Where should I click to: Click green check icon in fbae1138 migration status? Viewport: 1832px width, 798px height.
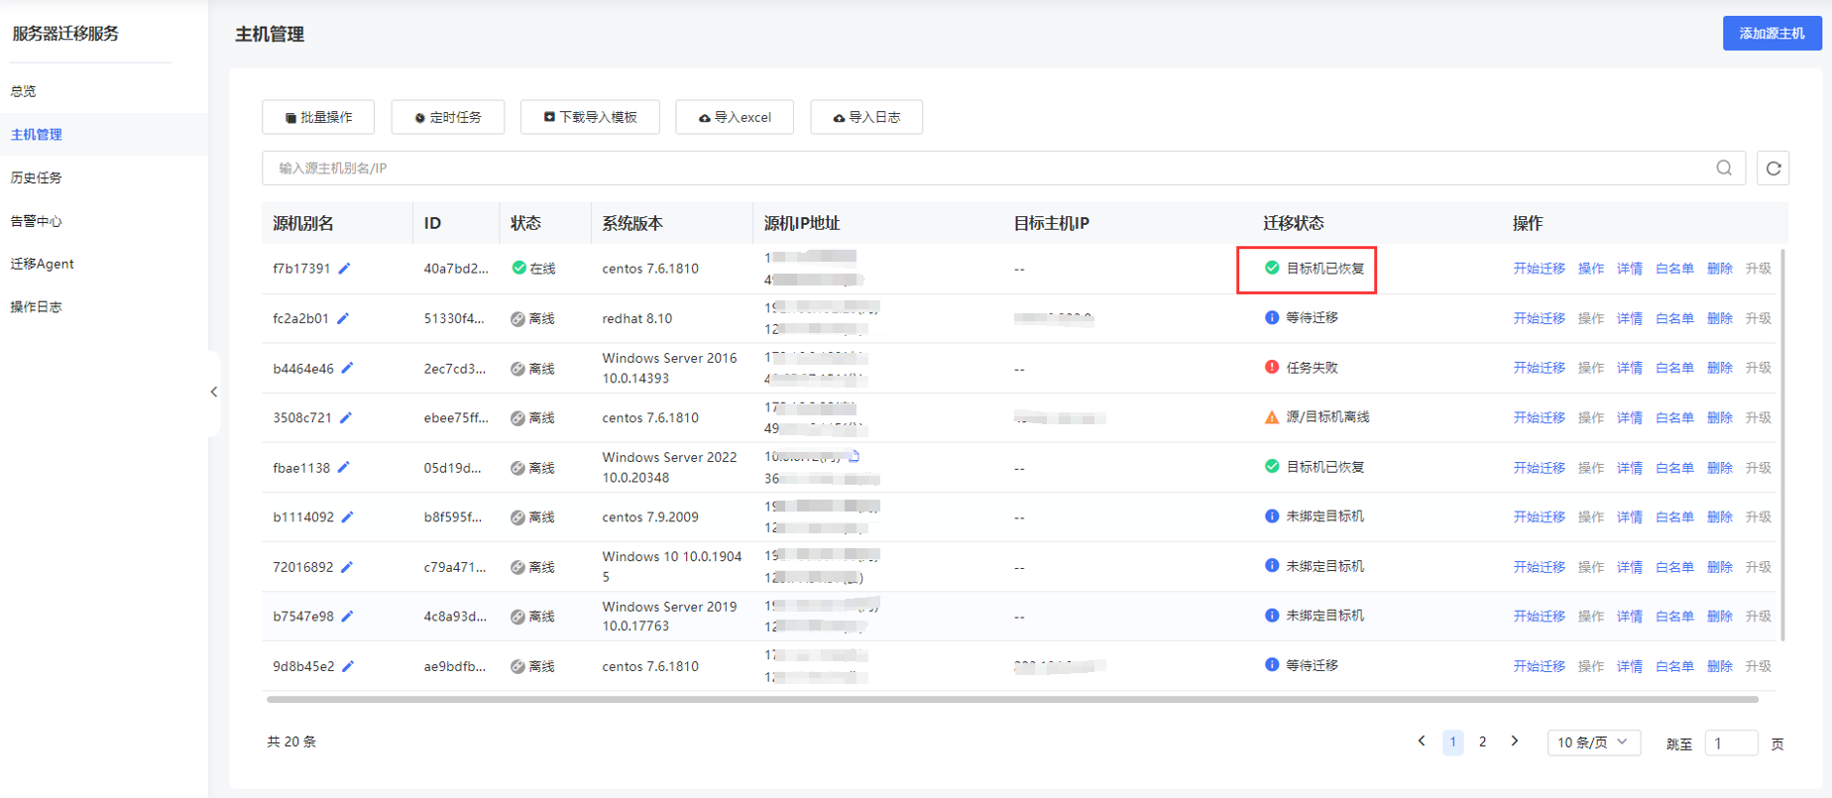(x=1272, y=466)
